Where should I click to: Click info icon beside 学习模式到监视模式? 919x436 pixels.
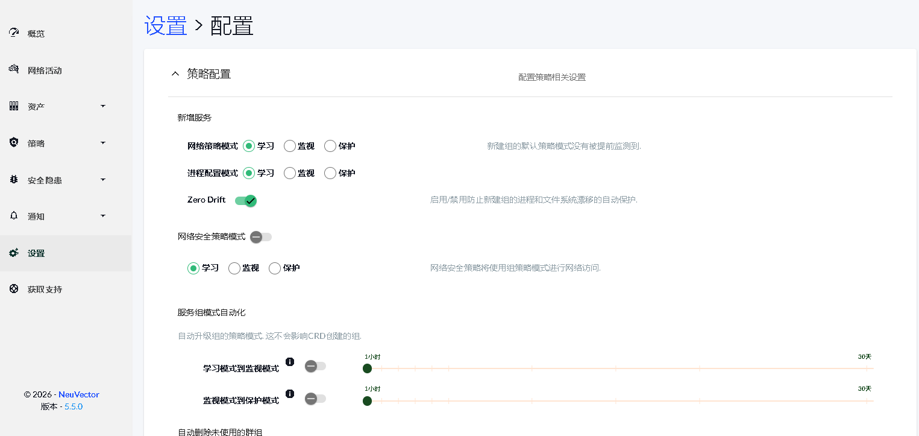[290, 362]
